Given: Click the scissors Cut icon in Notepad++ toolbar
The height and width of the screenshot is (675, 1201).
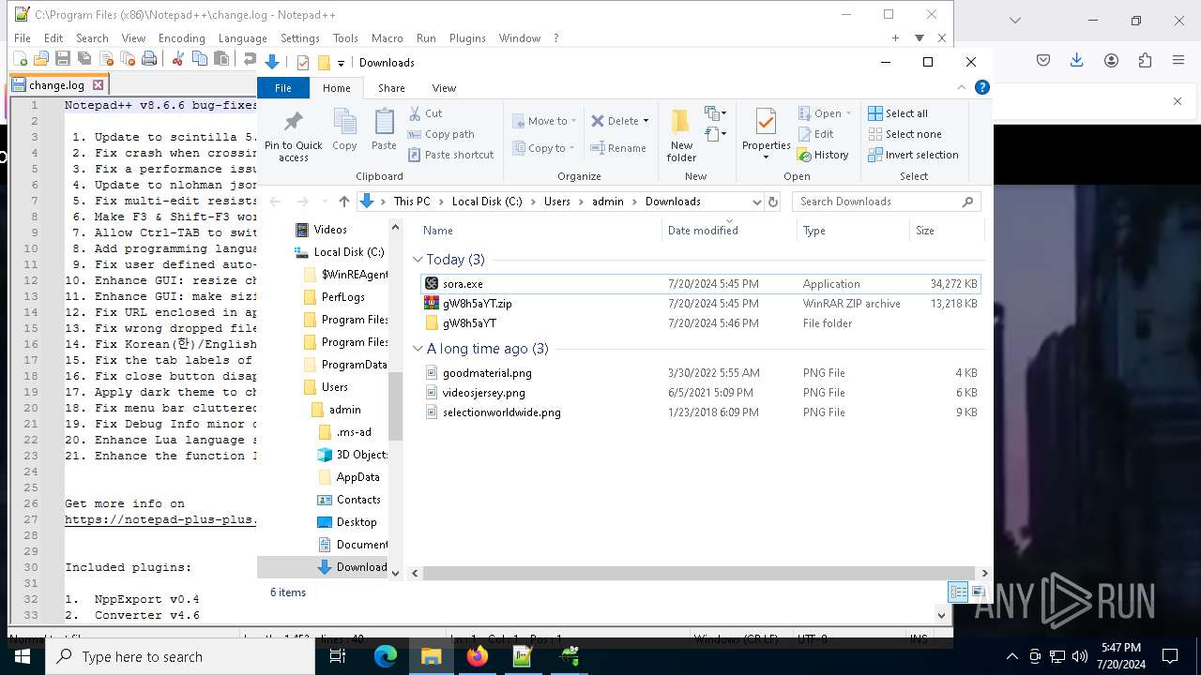Looking at the screenshot, I should 177,58.
